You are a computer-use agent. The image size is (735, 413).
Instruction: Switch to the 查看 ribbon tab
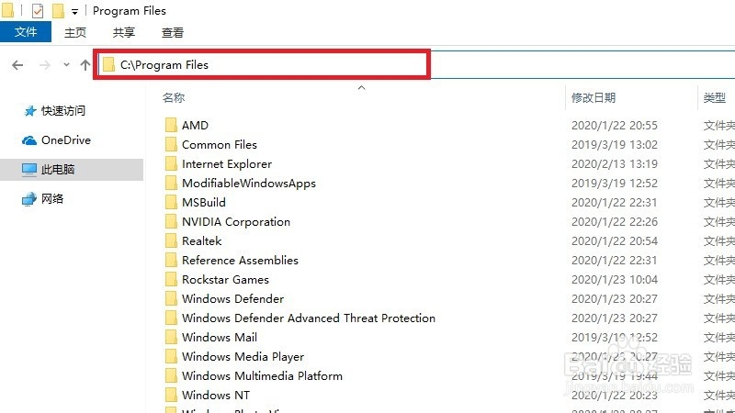pos(173,32)
